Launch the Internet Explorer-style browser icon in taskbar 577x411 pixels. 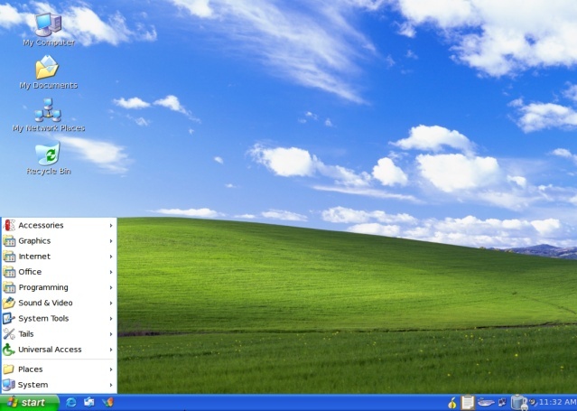(x=70, y=402)
